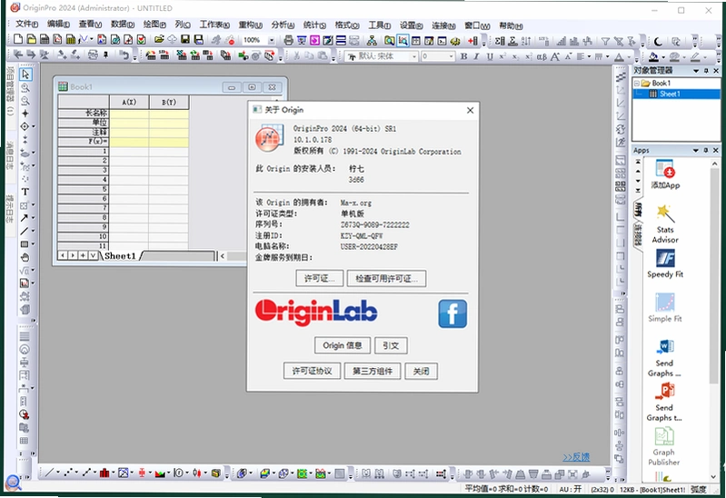Select the Zoom In magnifier tool
Image resolution: width=726 pixels, height=498 pixels.
(25, 87)
